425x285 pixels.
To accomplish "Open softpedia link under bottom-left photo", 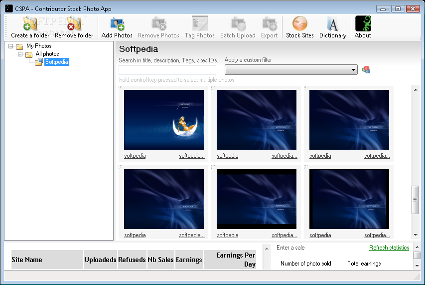I will click(135, 235).
